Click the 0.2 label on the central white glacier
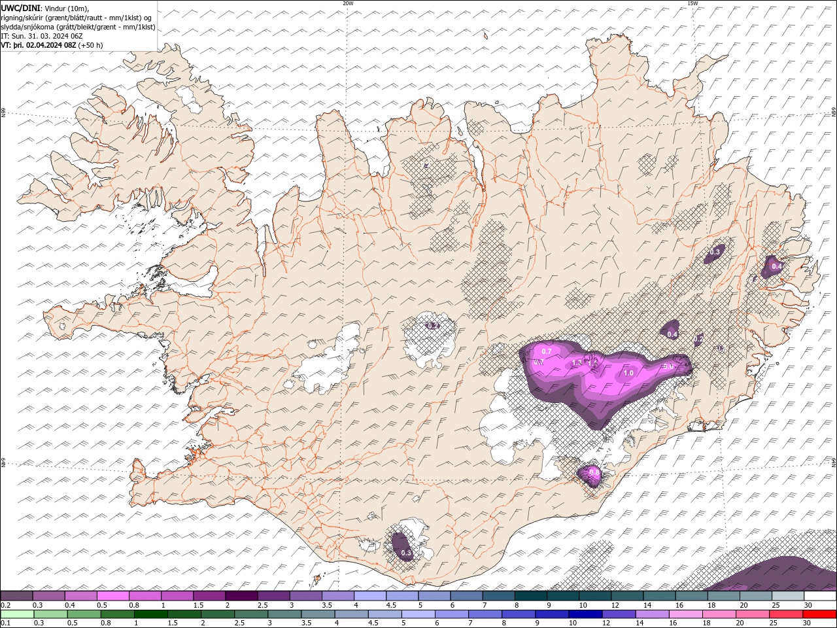The image size is (837, 628). (x=432, y=325)
